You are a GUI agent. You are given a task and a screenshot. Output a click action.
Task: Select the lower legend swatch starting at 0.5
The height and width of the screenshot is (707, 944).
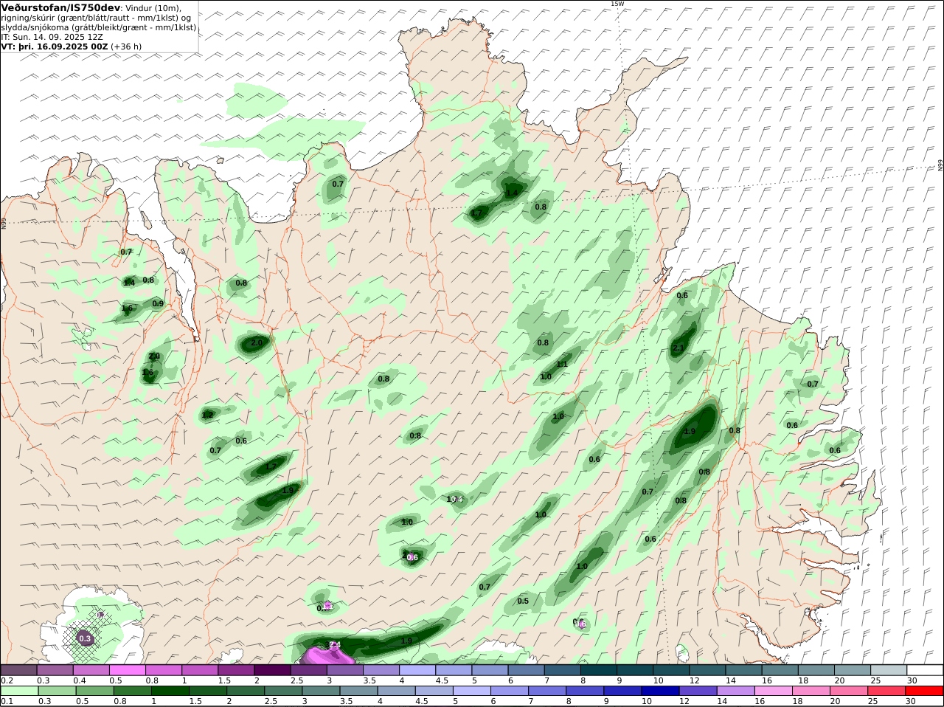coord(94,691)
